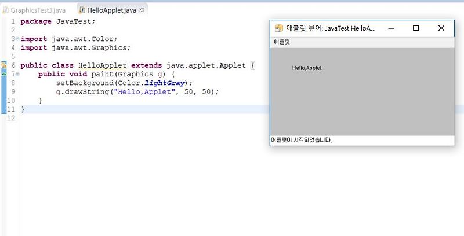Click import java.awt.Color line

click(69, 39)
